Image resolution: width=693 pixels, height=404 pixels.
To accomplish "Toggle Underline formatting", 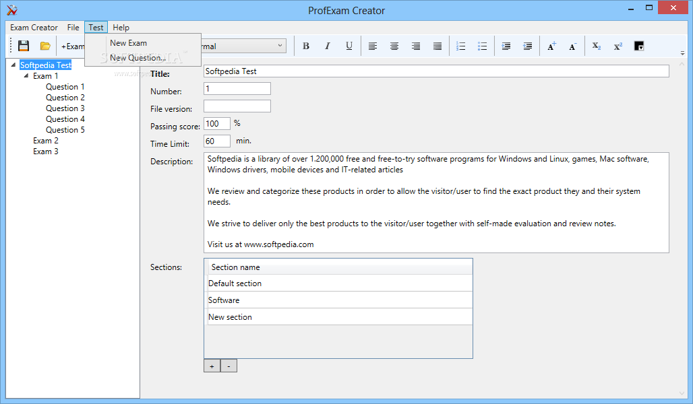I will pos(349,46).
